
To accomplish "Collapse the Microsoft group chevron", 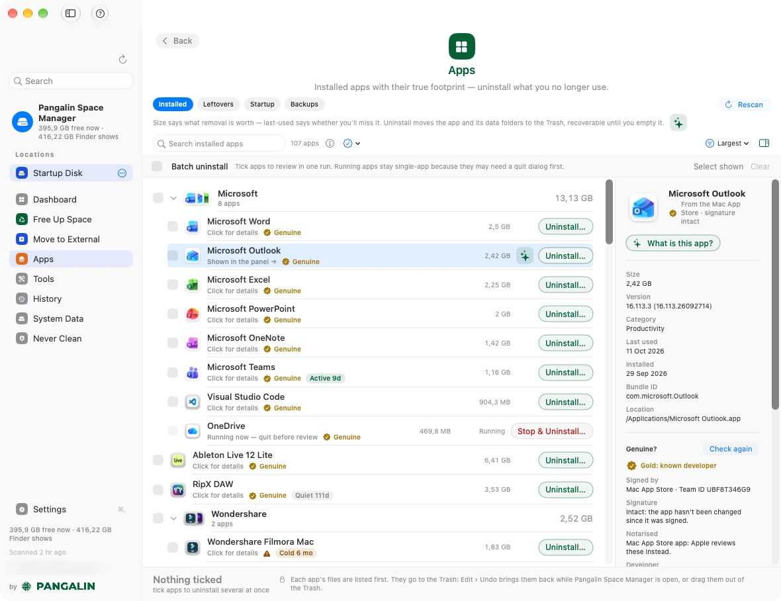I will [x=173, y=198].
